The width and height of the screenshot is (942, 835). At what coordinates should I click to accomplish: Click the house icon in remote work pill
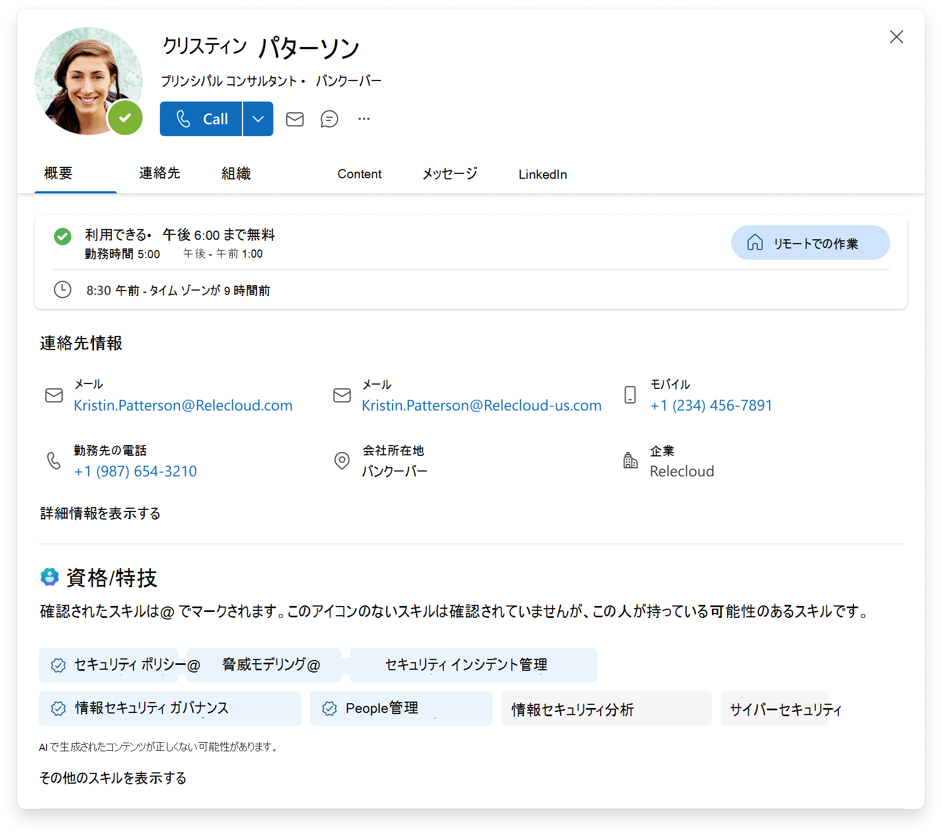point(755,243)
